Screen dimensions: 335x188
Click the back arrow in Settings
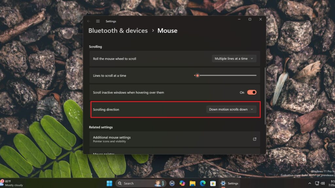pyautogui.click(x=88, y=21)
